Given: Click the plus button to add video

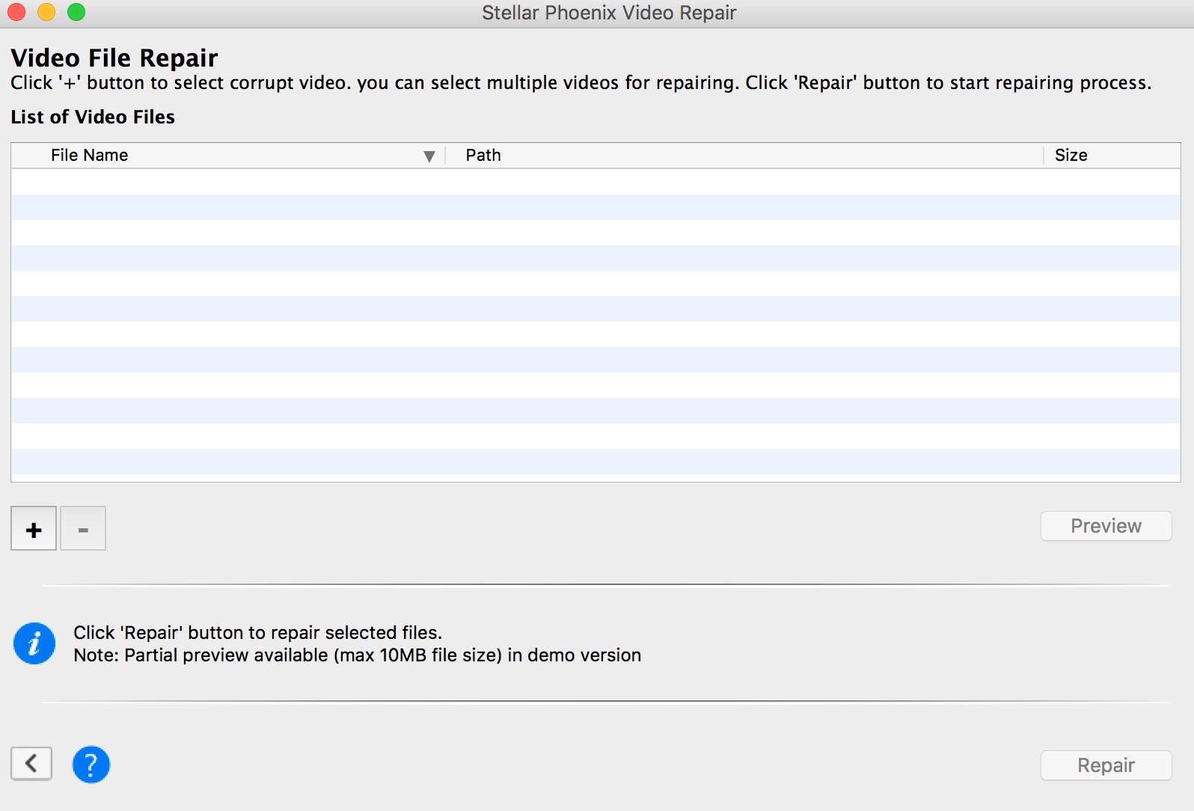Looking at the screenshot, I should point(34,529).
